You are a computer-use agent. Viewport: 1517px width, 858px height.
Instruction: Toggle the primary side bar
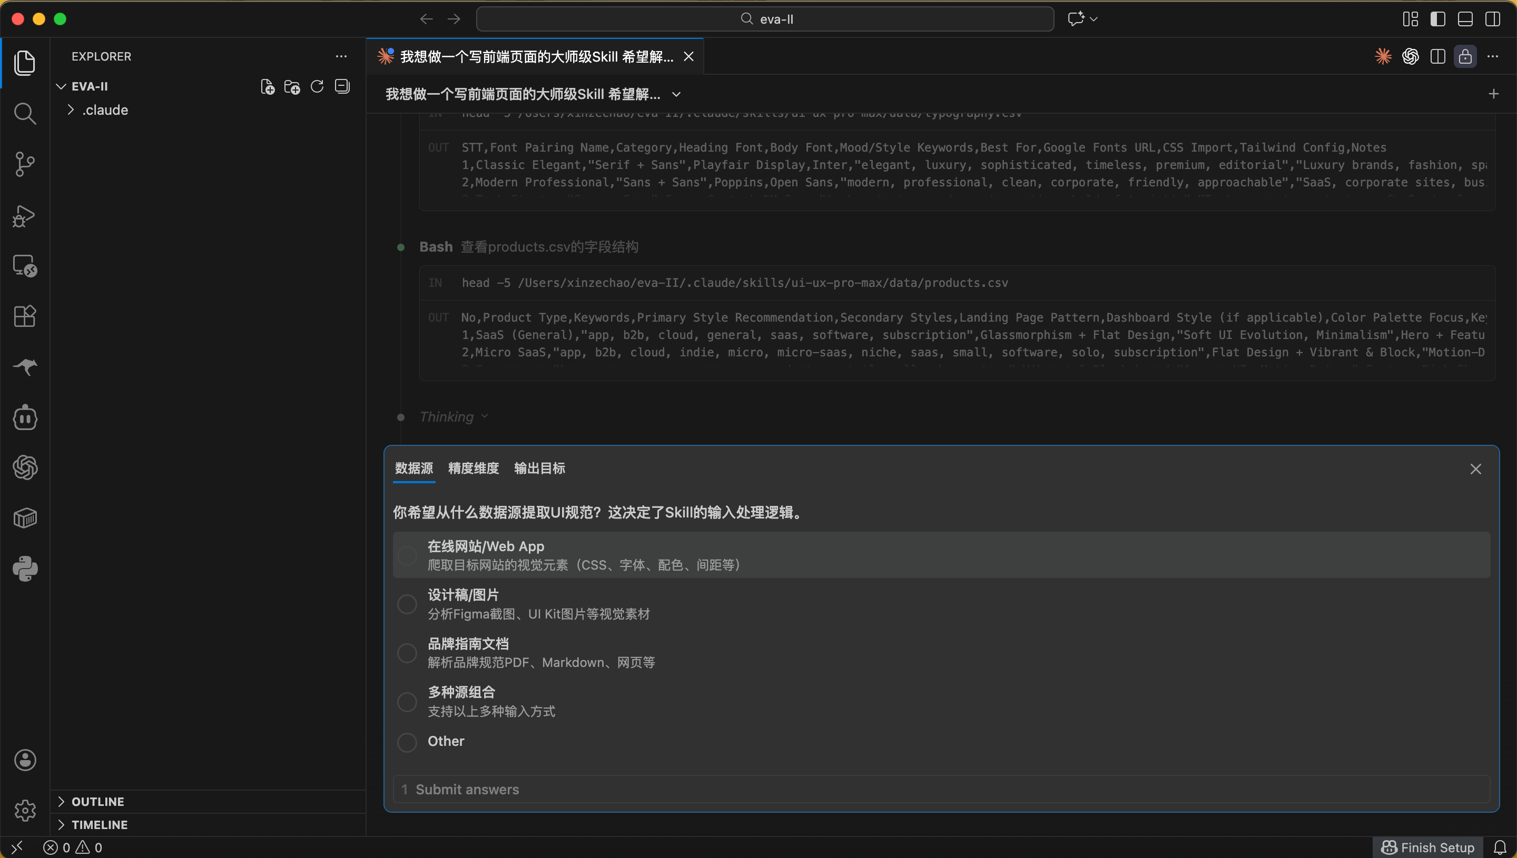[1438, 19]
